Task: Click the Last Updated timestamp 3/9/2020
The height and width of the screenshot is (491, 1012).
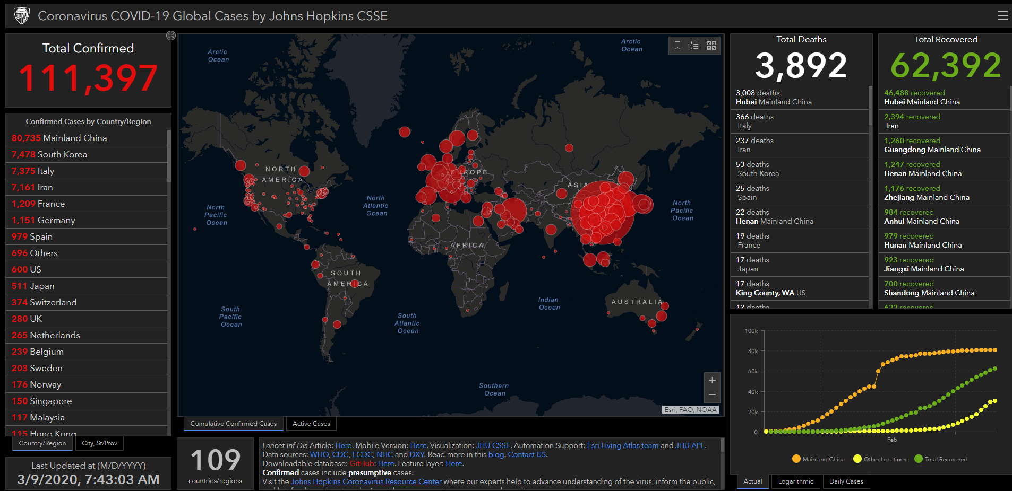Action: pos(88,479)
